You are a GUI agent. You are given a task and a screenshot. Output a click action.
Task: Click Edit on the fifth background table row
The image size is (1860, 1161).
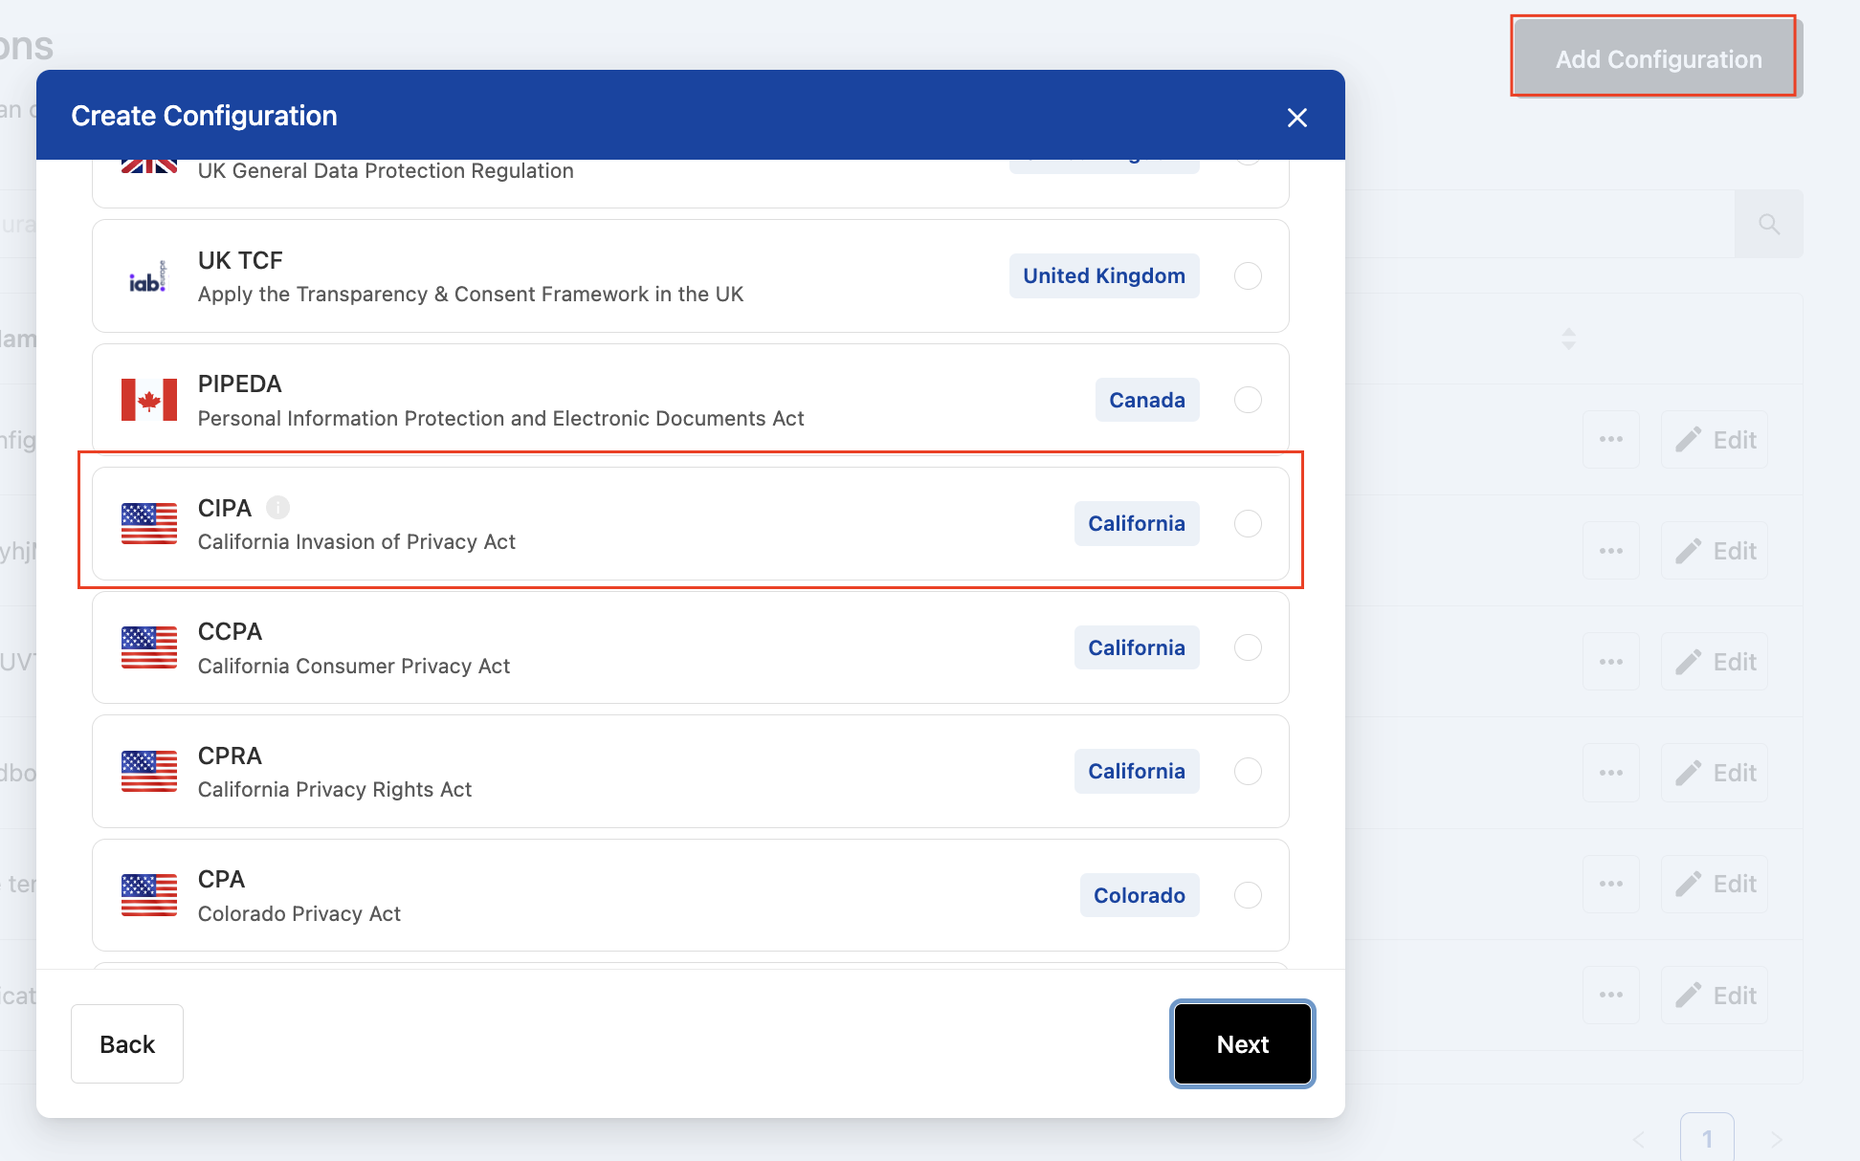coord(1715,884)
